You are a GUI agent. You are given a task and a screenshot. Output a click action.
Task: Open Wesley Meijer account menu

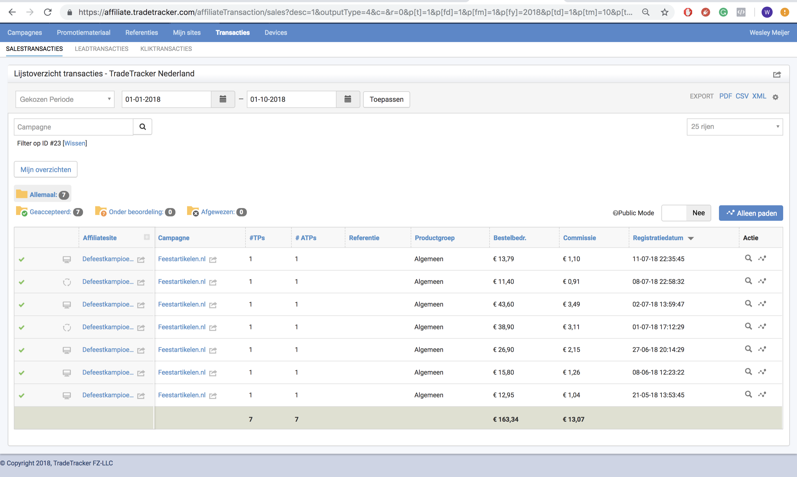[769, 32]
